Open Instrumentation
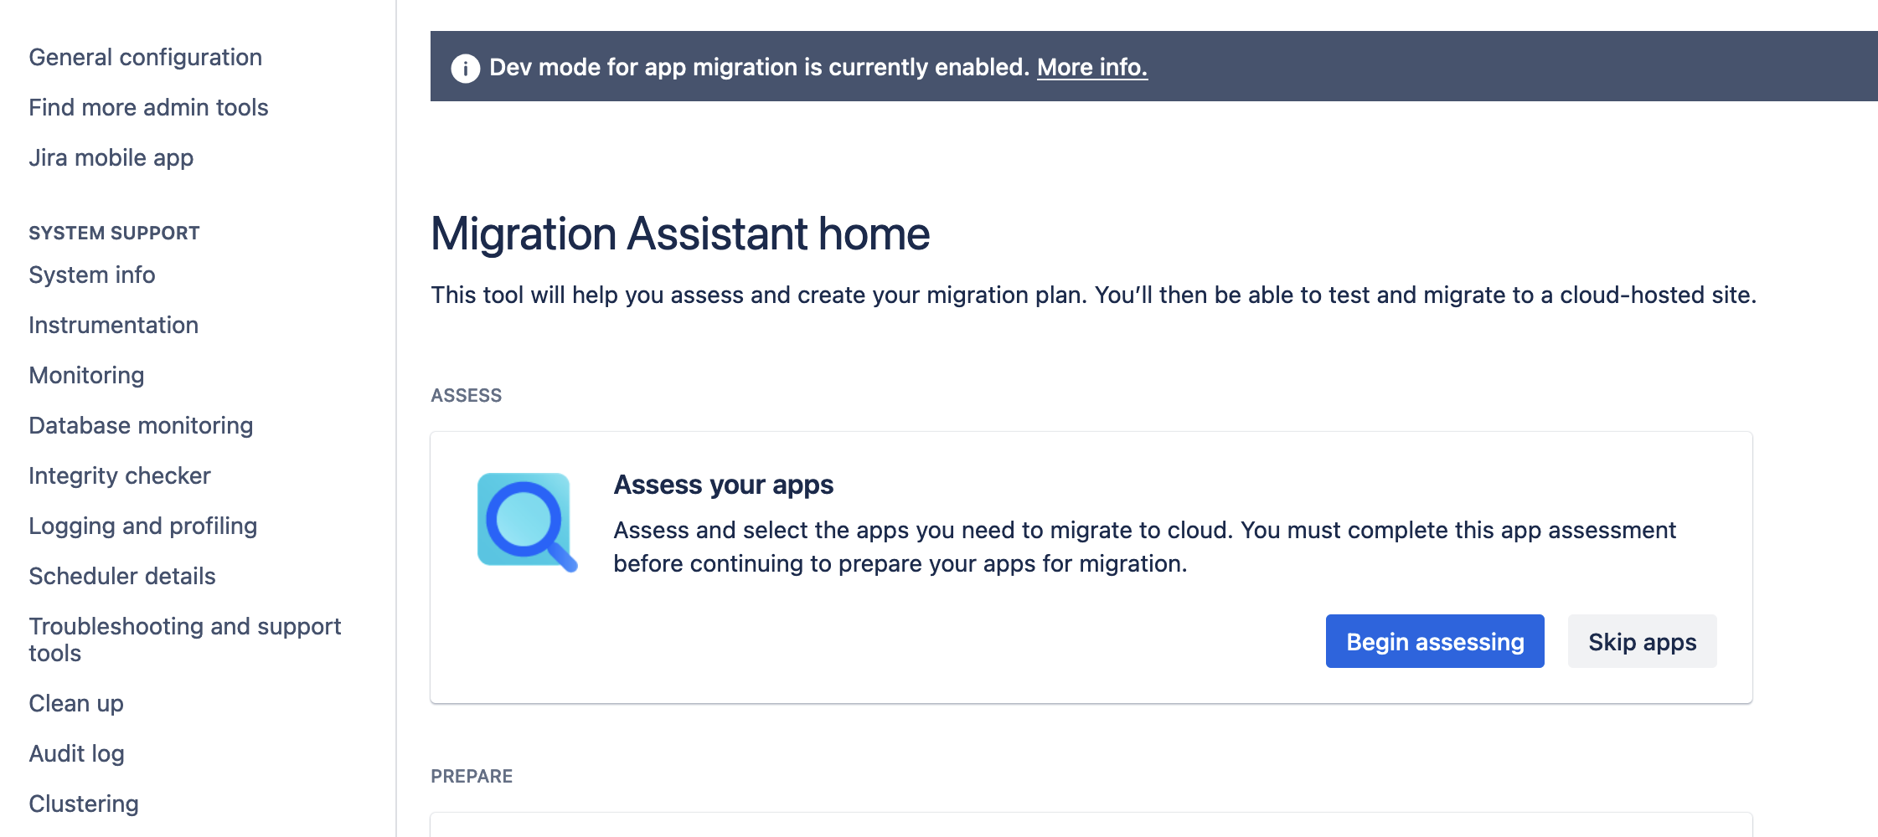This screenshot has width=1878, height=837. click(x=113, y=325)
